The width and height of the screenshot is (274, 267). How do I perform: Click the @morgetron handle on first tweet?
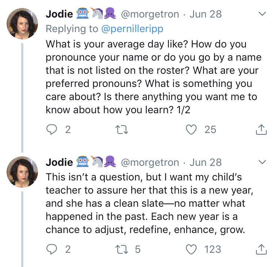click(150, 14)
